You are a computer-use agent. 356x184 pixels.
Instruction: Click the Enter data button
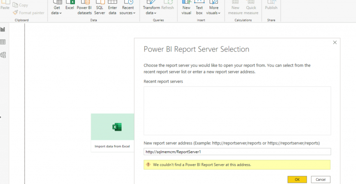click(x=112, y=8)
